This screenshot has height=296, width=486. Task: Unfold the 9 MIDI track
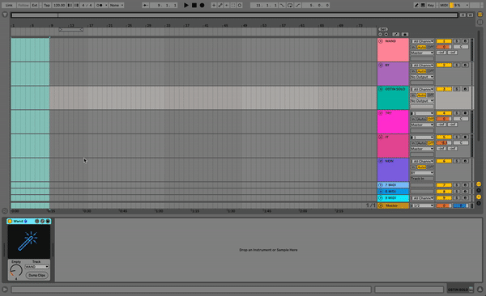click(381, 198)
